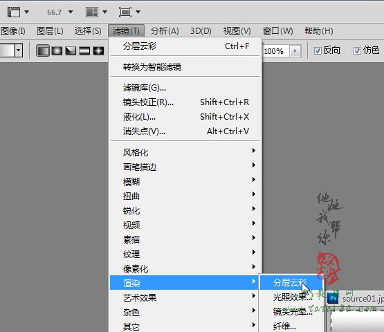This screenshot has height=332, width=384.
Task: Open the 图层(L) menu
Action: [50, 31]
